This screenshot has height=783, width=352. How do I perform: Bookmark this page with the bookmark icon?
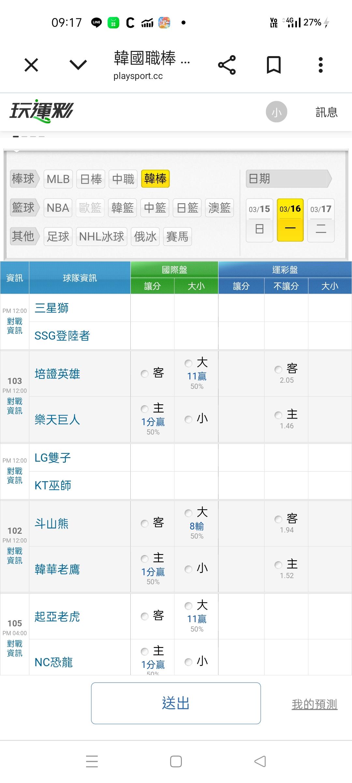pyautogui.click(x=273, y=65)
